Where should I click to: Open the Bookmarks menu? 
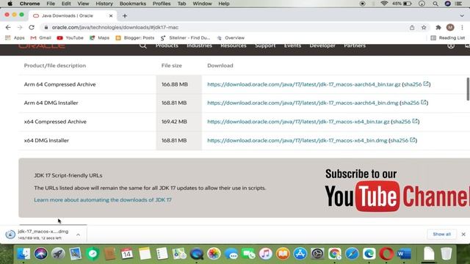coord(133,4)
